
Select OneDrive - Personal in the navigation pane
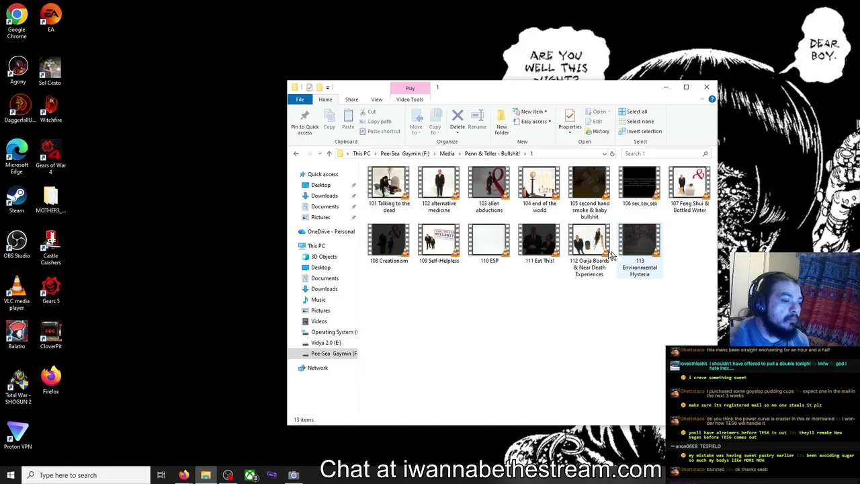[331, 232]
